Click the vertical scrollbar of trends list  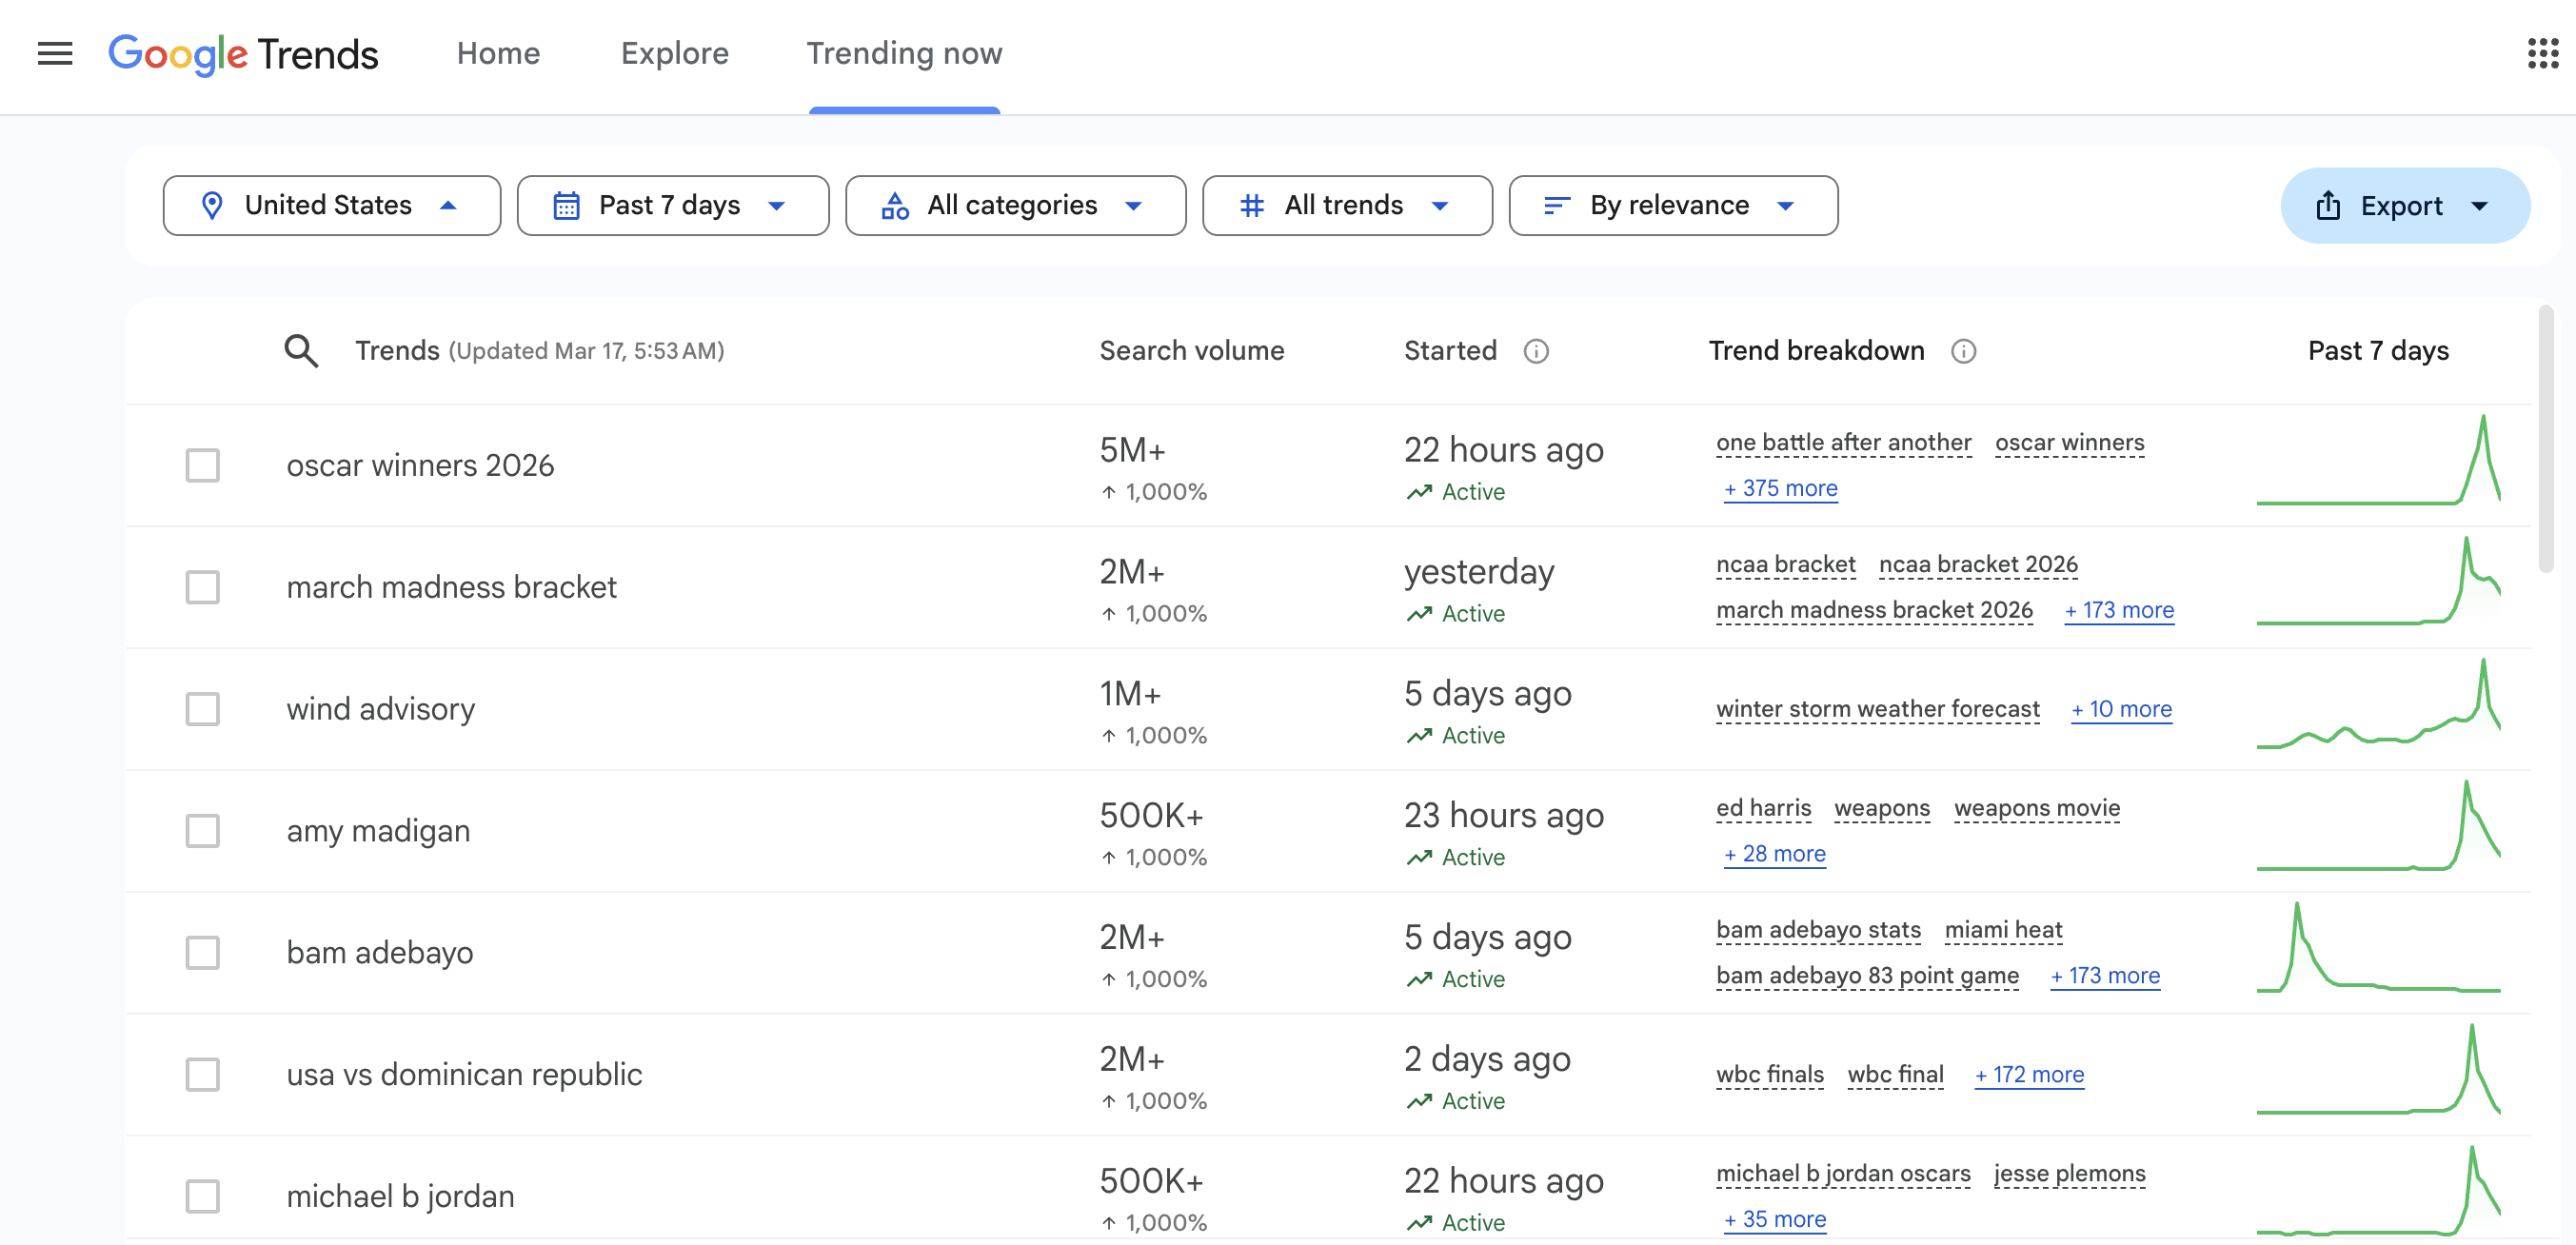point(2545,440)
